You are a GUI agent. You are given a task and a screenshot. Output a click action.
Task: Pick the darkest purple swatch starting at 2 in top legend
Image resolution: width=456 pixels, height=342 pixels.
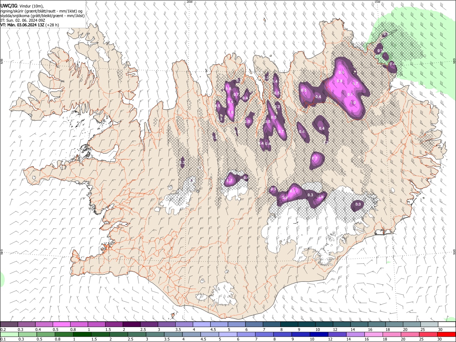coord(131,324)
